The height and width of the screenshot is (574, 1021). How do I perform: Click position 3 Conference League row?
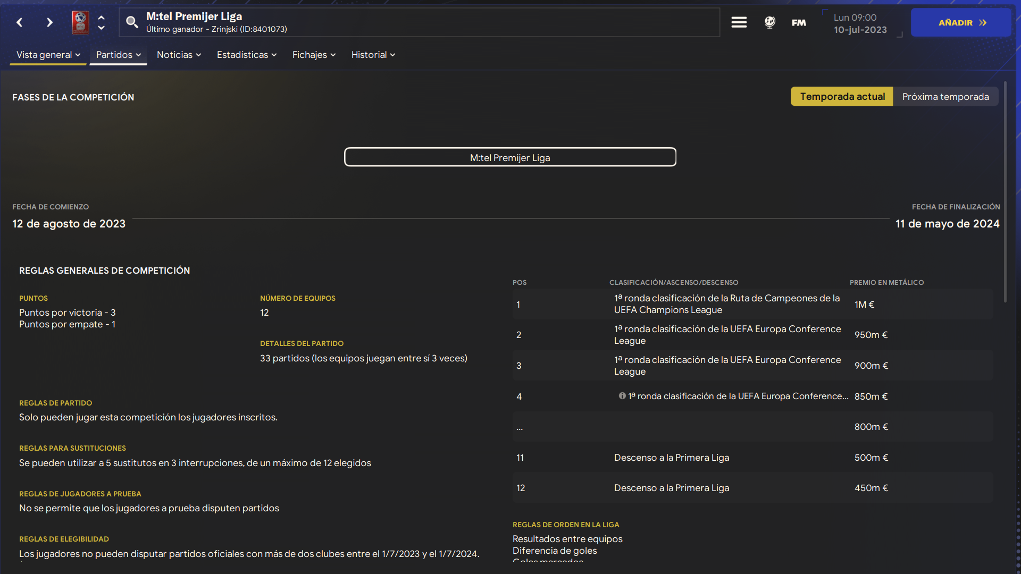click(752, 366)
